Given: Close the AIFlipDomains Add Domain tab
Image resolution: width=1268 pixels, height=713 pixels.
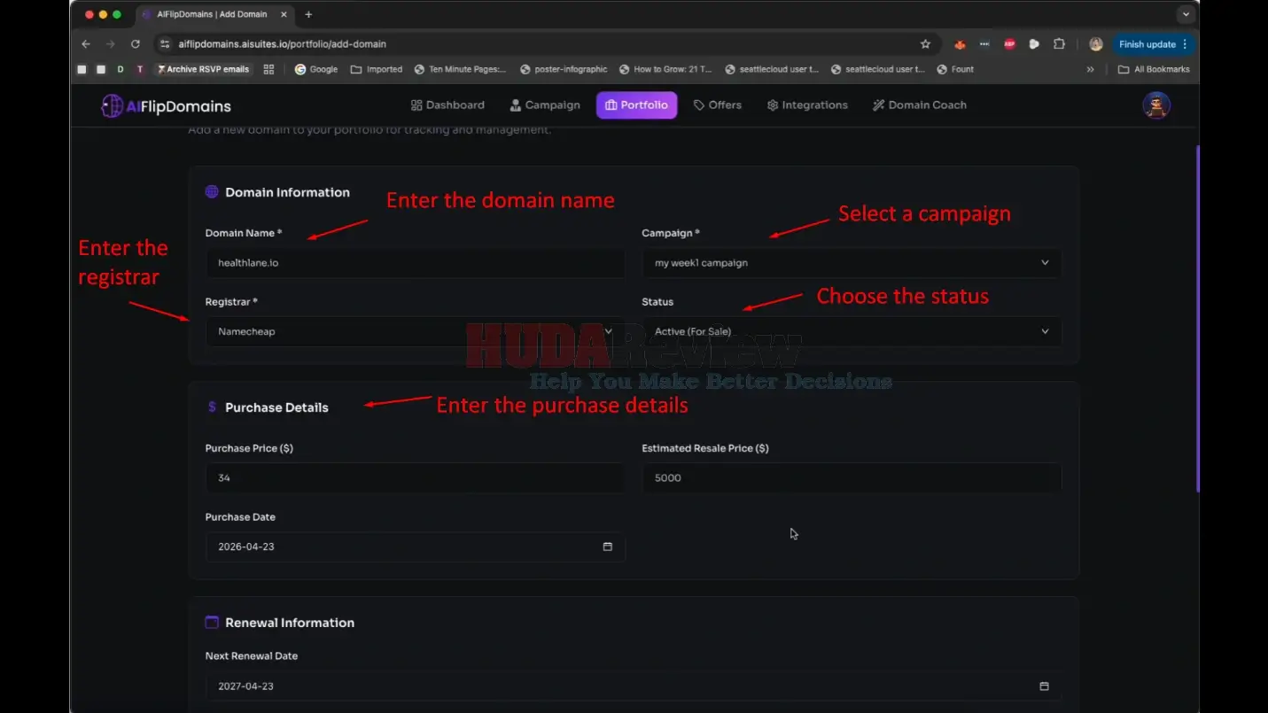Looking at the screenshot, I should (x=284, y=14).
